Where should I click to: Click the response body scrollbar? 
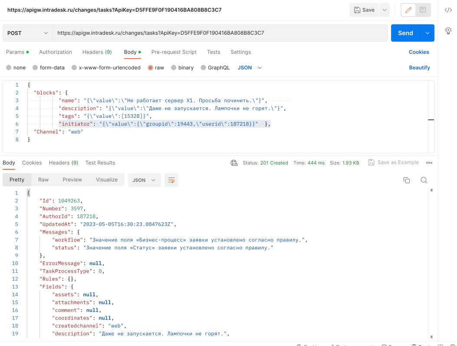tap(431, 264)
